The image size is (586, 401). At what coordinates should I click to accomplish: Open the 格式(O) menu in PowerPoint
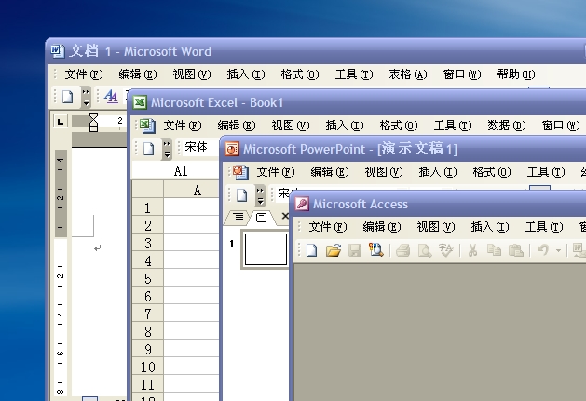(492, 172)
